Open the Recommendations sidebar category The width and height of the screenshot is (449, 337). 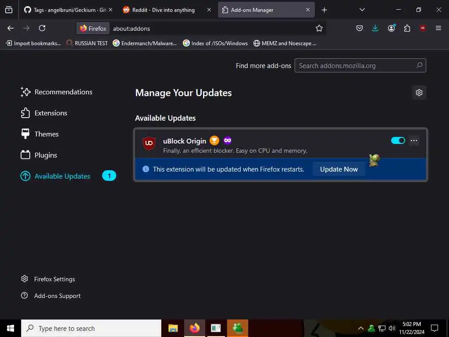click(57, 92)
